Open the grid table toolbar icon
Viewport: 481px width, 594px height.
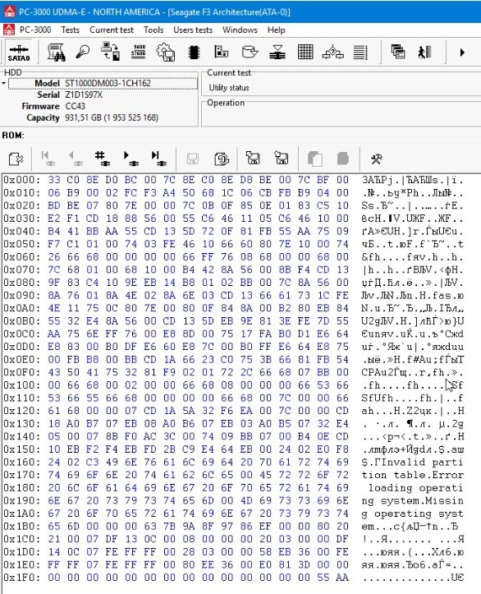pyautogui.click(x=305, y=52)
